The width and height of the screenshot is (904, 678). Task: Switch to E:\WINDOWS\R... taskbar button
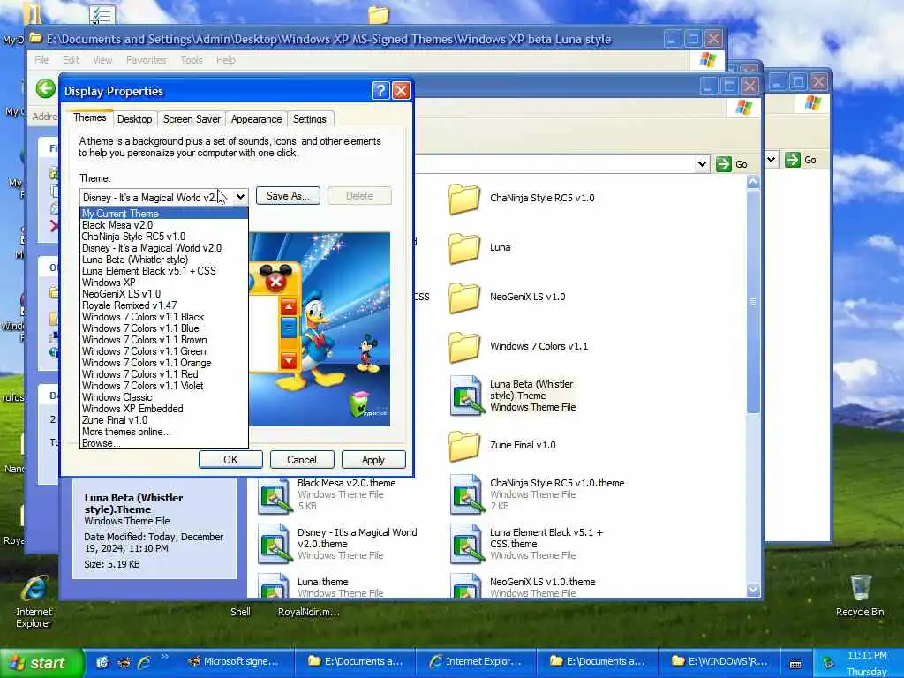pos(721,662)
